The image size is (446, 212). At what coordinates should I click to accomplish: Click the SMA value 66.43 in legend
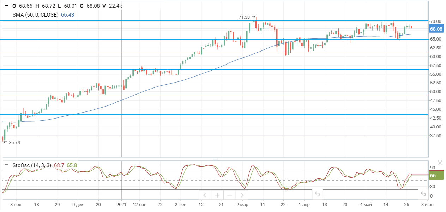67,14
